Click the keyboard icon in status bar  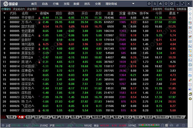[171, 125]
